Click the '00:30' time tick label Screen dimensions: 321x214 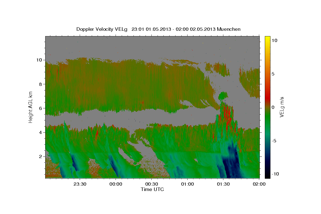pos(152,184)
